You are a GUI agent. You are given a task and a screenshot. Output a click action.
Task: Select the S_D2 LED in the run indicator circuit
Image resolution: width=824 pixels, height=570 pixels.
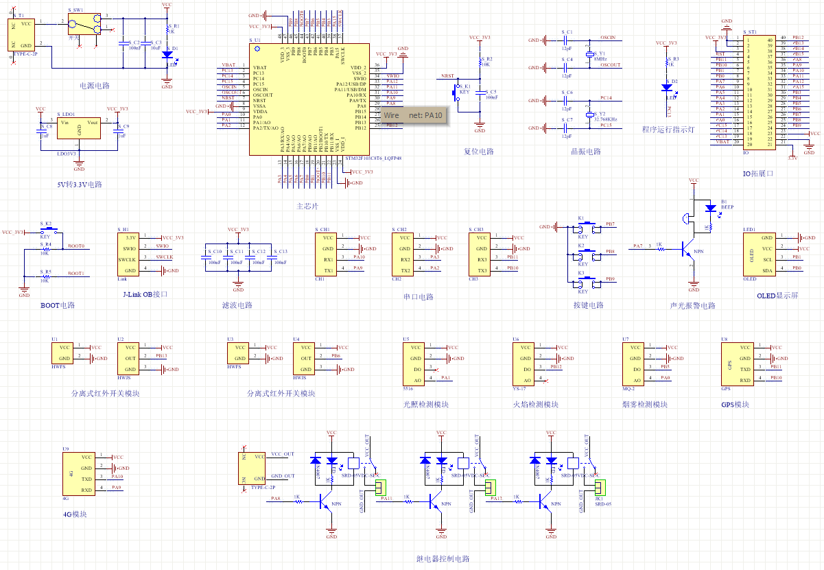pos(667,87)
